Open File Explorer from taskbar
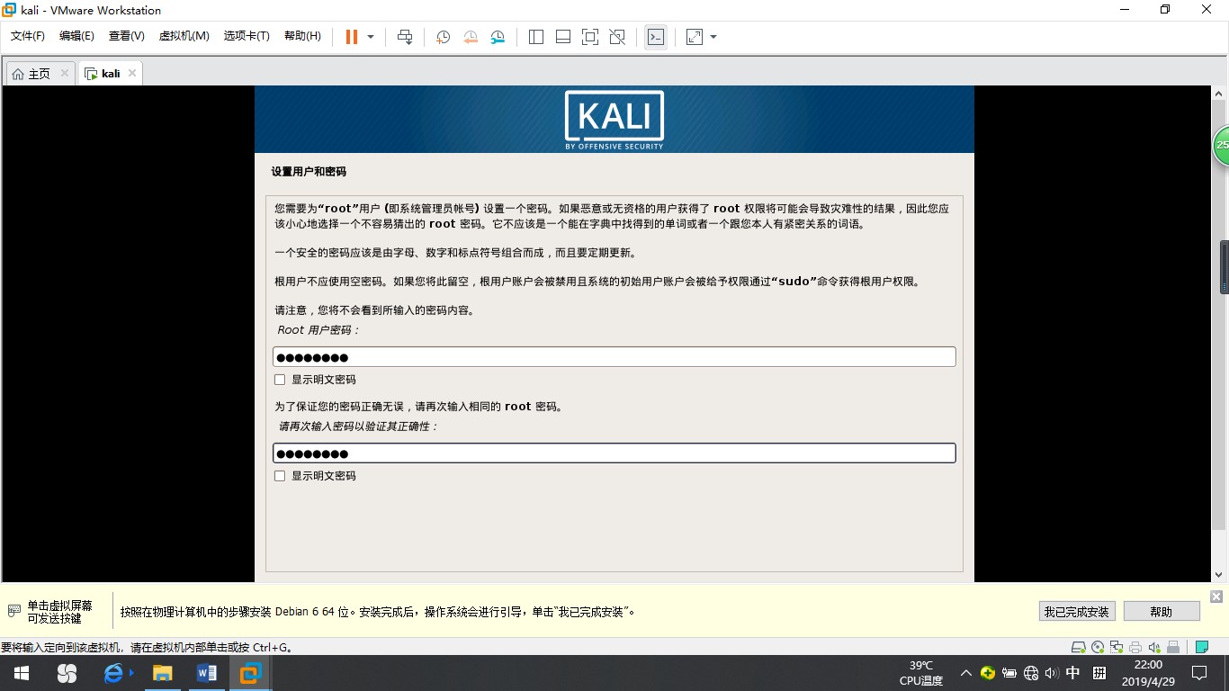Viewport: 1229px width, 691px height. click(x=162, y=673)
